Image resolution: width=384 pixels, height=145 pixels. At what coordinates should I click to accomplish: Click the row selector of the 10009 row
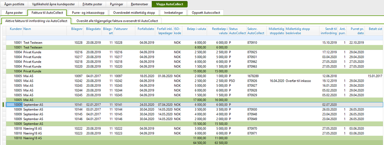pos(4,104)
